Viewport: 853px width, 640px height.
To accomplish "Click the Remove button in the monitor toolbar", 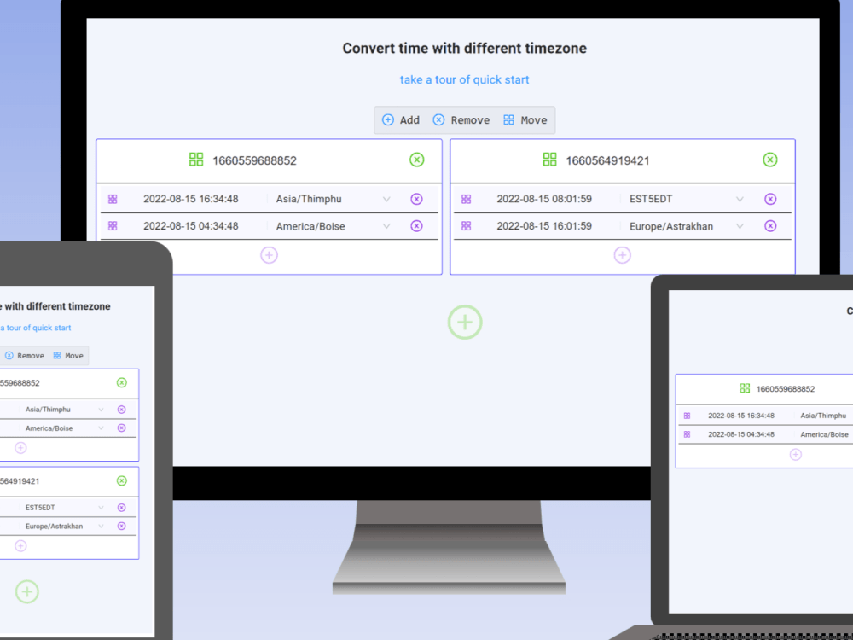I will [461, 120].
